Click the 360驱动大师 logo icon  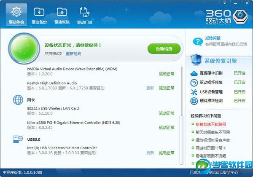click(x=240, y=17)
